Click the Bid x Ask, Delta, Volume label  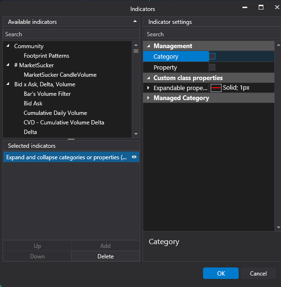coord(45,84)
